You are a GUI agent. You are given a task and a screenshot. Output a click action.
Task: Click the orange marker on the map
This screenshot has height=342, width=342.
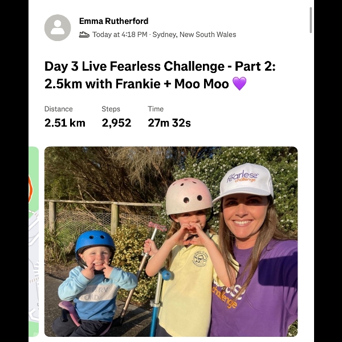[30, 189]
